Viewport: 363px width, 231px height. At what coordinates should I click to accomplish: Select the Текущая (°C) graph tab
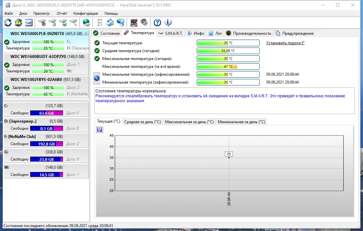click(x=109, y=121)
